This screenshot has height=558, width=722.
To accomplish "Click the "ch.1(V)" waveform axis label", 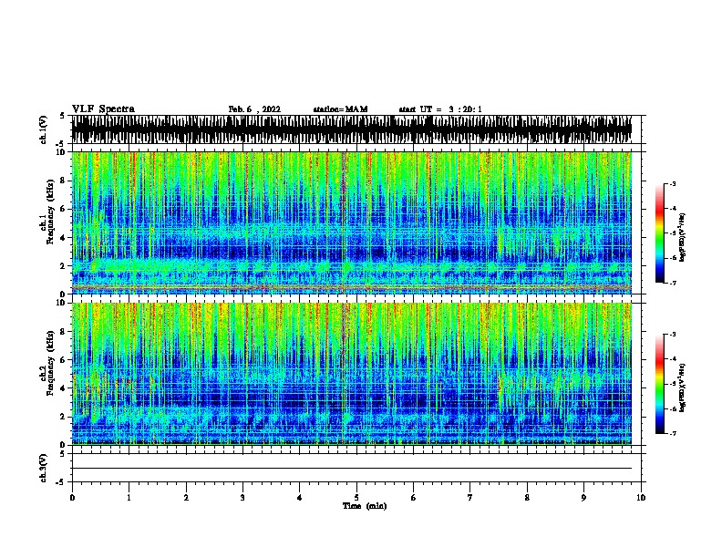I will click(43, 129).
